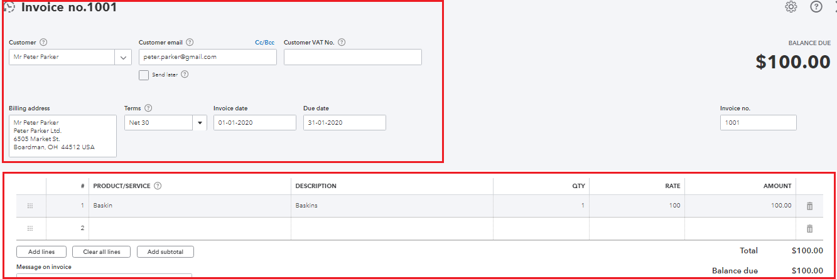The height and width of the screenshot is (279, 837).
Task: Click the Product/Service column help icon
Action: tap(158, 186)
